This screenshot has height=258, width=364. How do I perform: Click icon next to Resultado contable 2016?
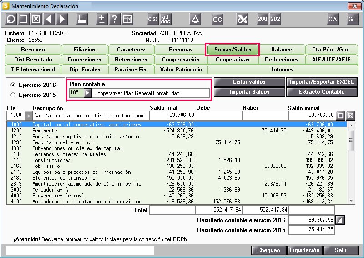click(340, 220)
